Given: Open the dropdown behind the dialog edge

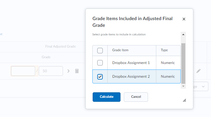Looking at the screenshot, I should point(201,87).
